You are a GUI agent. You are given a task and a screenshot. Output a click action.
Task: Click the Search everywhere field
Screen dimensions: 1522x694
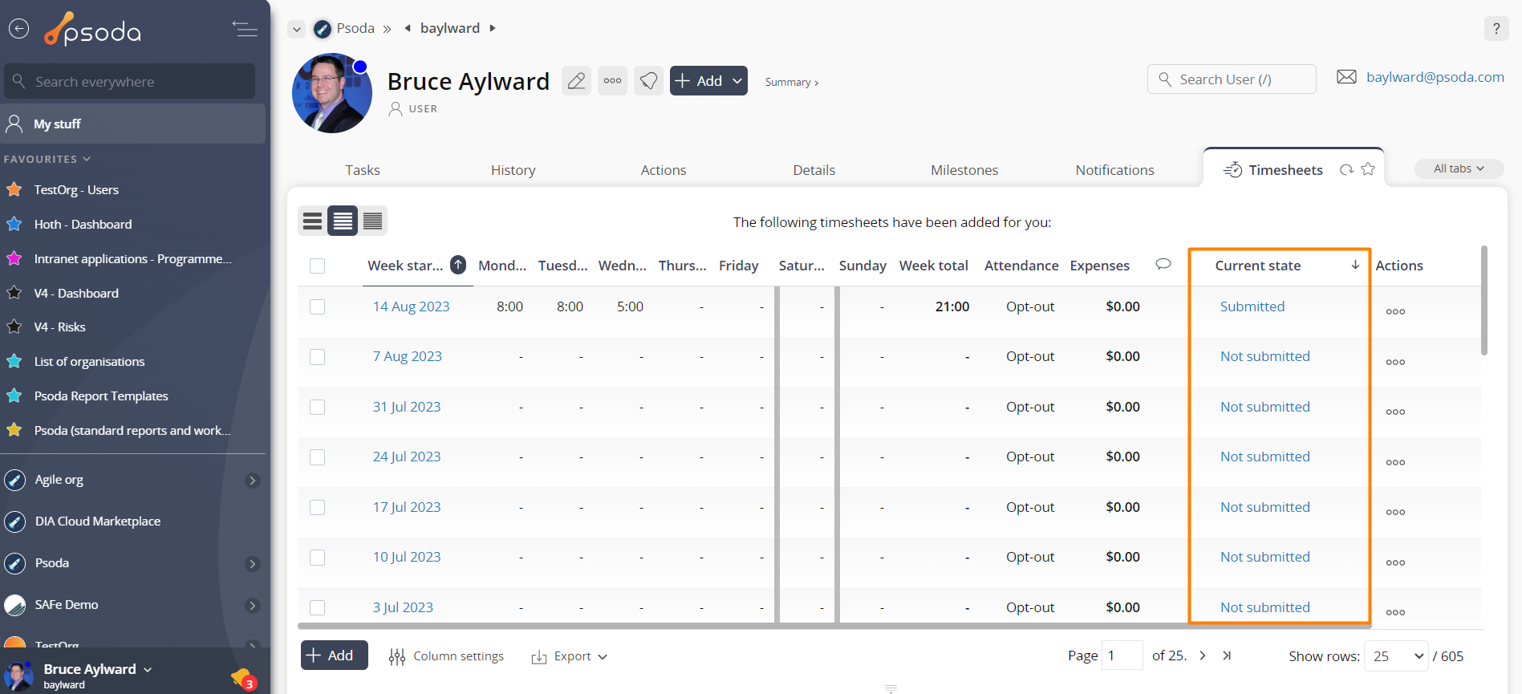129,81
